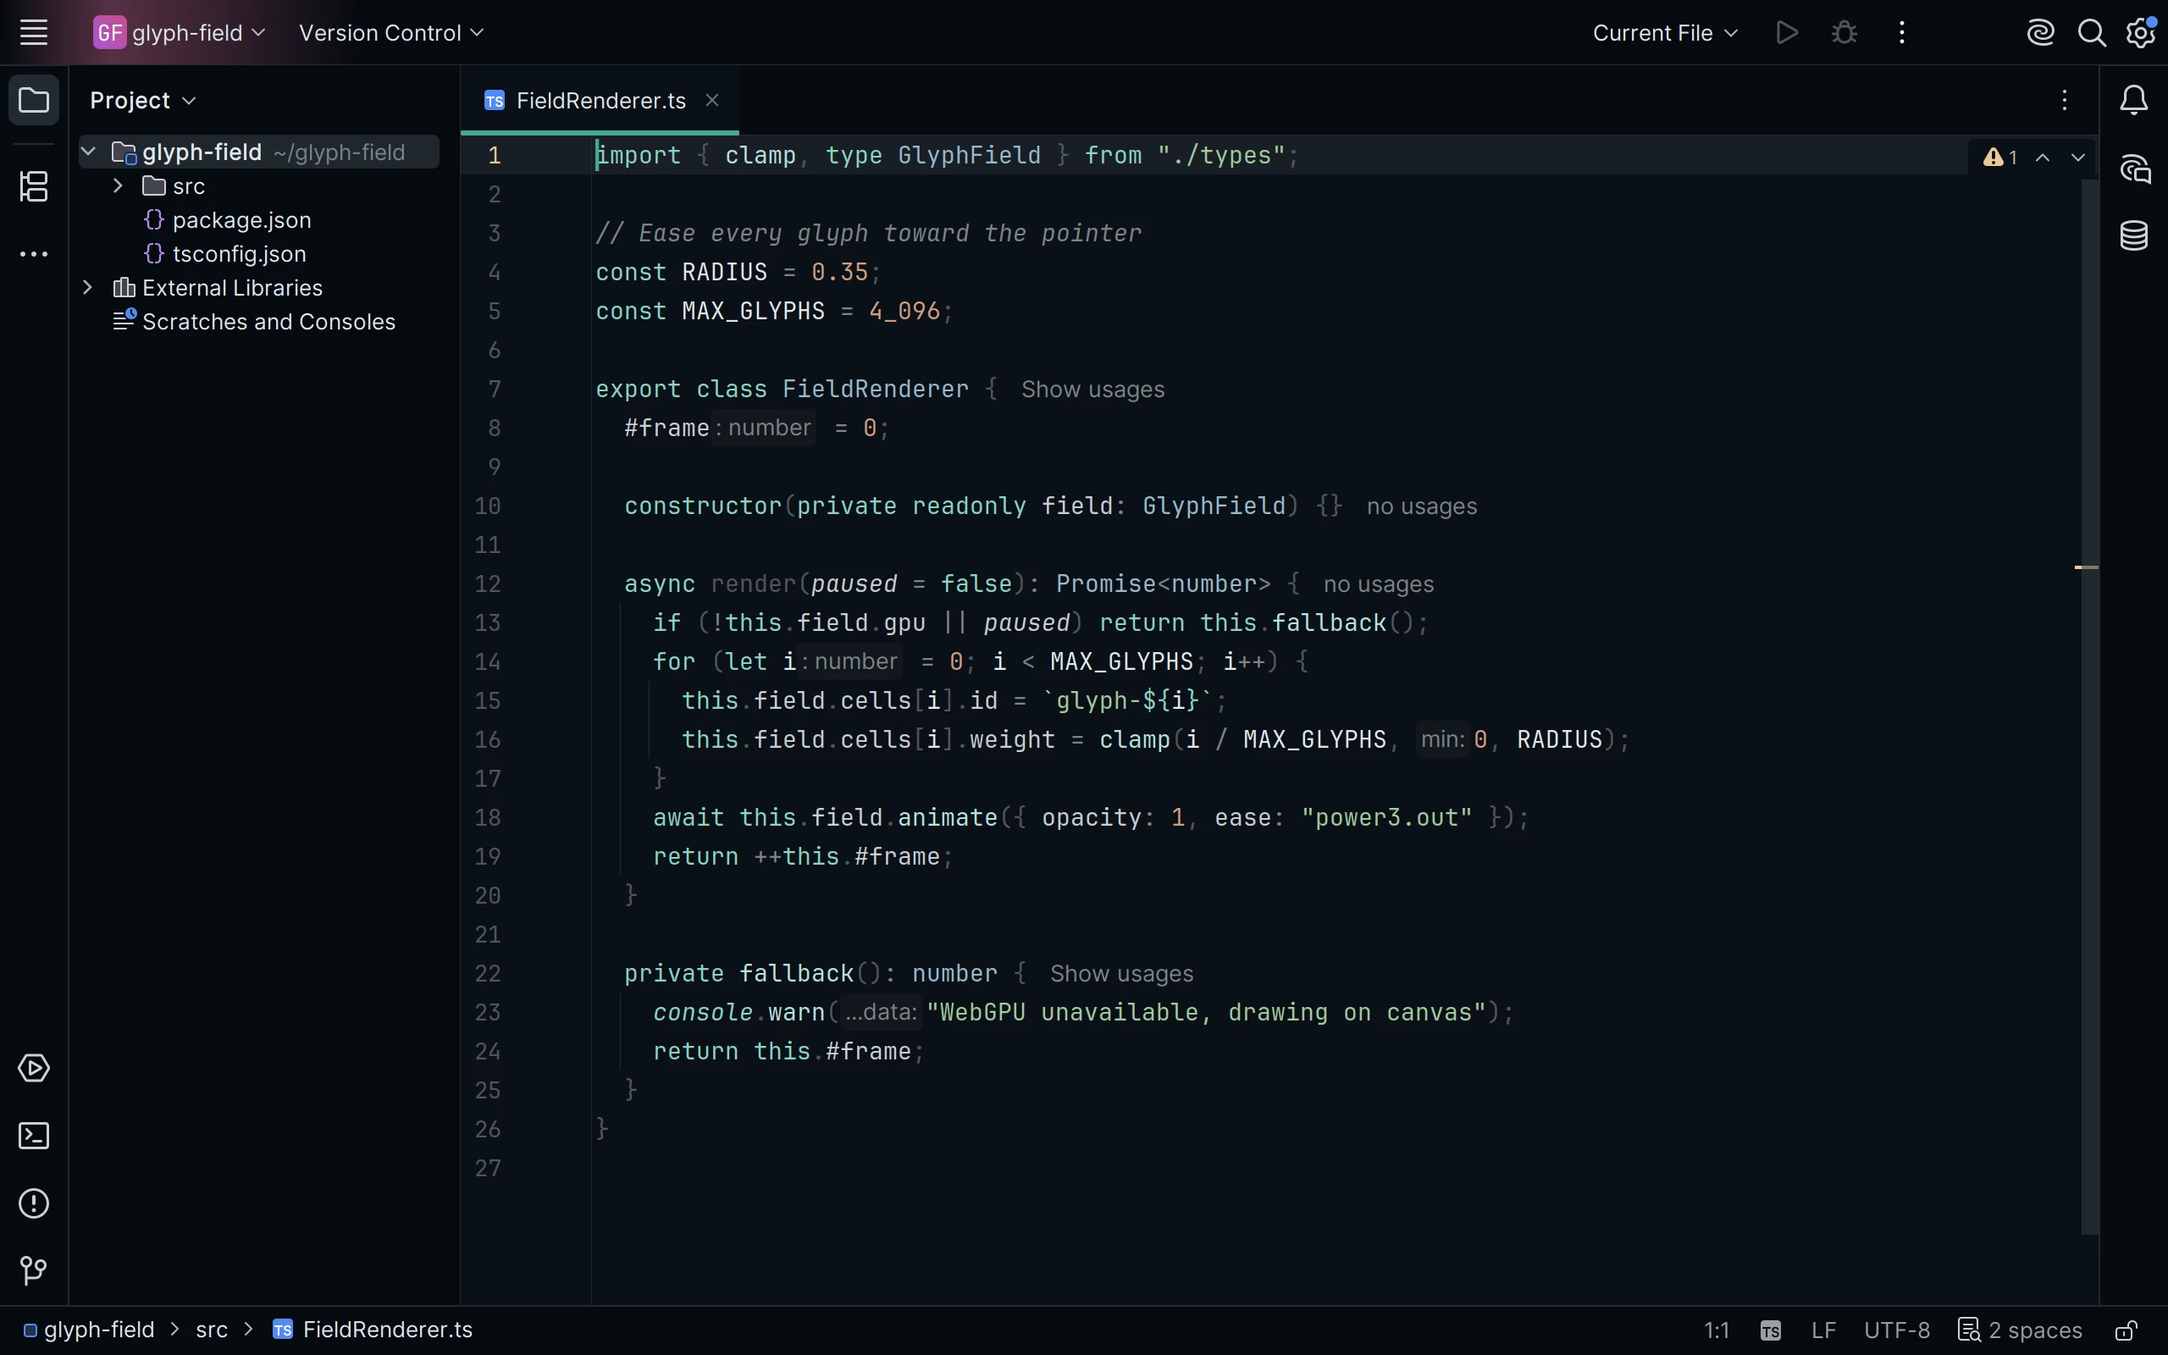This screenshot has height=1355, width=2168.
Task: Click the TypeScript language service status icon
Action: (x=1770, y=1330)
